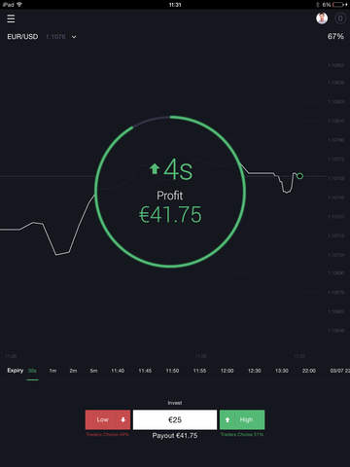Click the green up arrow in the countdown circle
The width and height of the screenshot is (350, 467).
pos(155,168)
